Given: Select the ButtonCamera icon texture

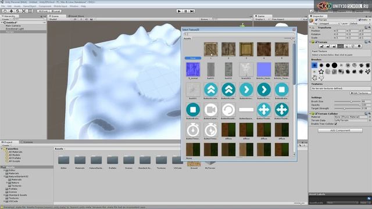Looking at the screenshot, I should 210,110.
